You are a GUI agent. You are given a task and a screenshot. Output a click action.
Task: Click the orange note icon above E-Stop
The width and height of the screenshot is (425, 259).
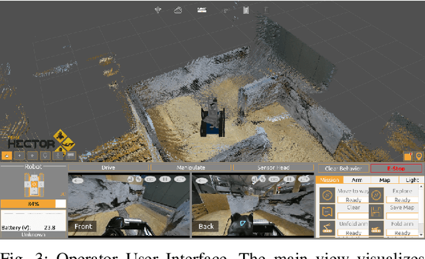408,156
